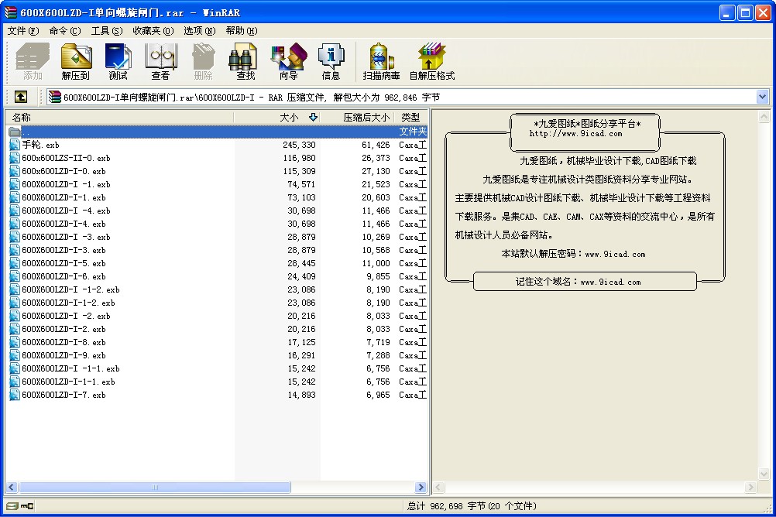The width and height of the screenshot is (776, 517).
Task: Click the Virus Scan (扫描病毒) icon
Action: [x=381, y=62]
